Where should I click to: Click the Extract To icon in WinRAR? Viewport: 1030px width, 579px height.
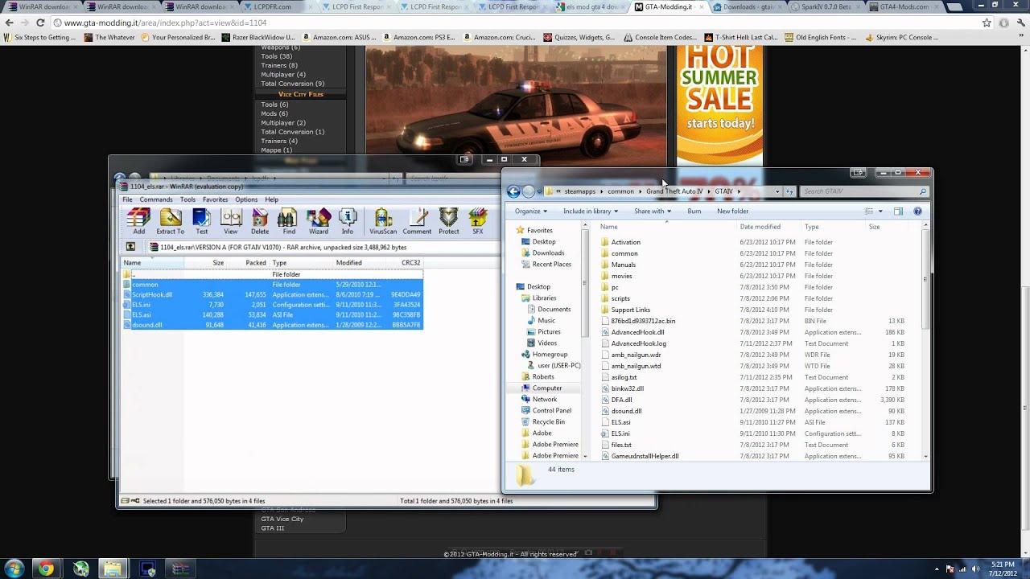click(170, 221)
